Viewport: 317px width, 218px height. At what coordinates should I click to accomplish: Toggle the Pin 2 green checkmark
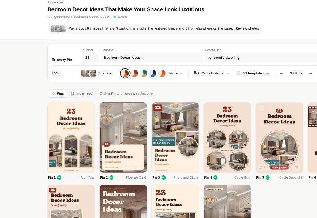(112, 177)
